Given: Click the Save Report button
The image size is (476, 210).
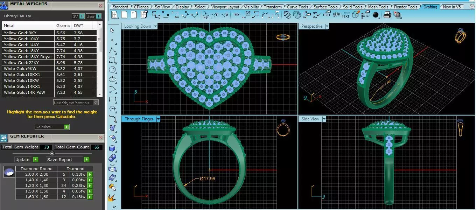Looking at the screenshot, I should 68,160.
